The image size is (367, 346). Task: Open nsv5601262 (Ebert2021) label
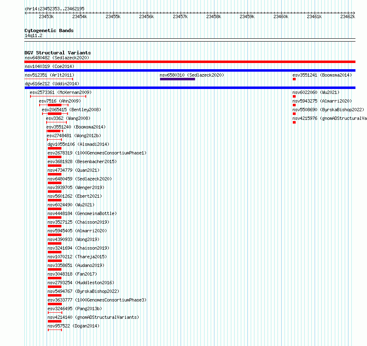pos(75,196)
